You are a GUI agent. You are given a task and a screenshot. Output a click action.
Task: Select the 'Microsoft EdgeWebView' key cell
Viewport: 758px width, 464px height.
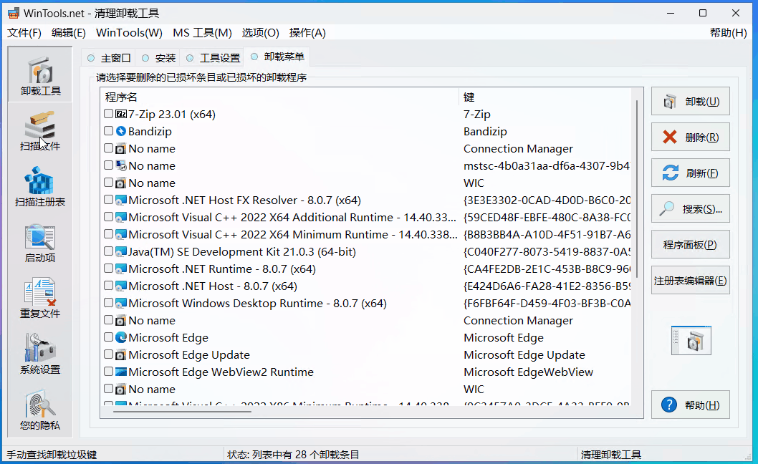point(528,372)
